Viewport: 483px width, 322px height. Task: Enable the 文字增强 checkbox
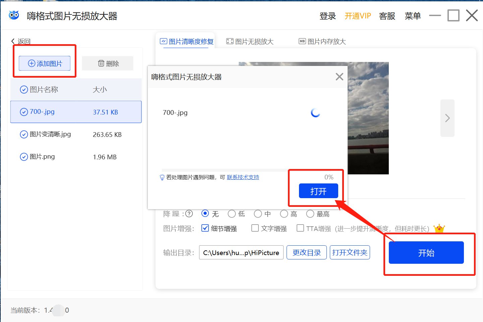tap(255, 228)
